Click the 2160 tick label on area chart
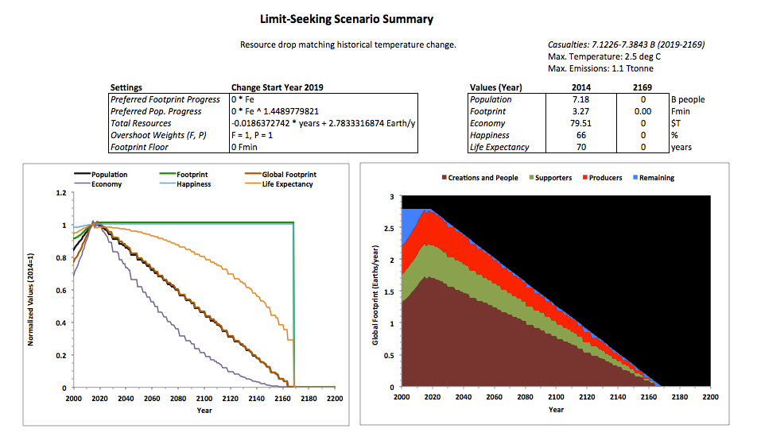This screenshot has width=757, height=440. click(x=649, y=397)
